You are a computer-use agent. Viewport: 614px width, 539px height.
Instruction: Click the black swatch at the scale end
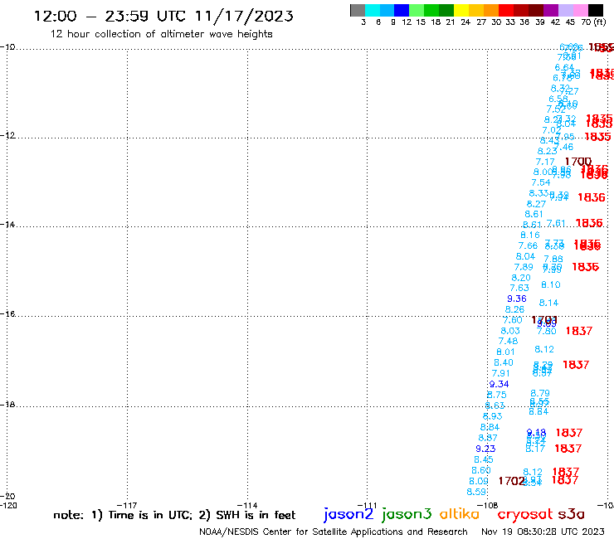coord(595,10)
